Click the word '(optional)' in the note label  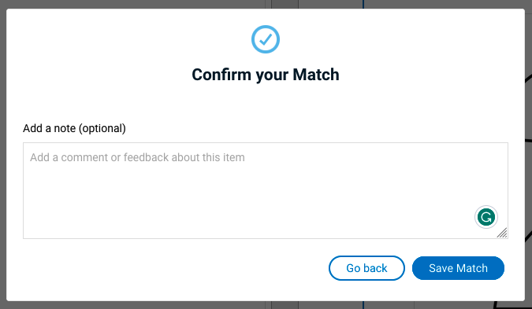pos(102,129)
